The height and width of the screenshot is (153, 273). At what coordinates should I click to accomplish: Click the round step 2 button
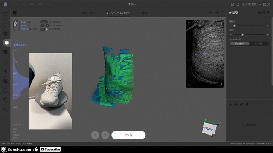105,135
